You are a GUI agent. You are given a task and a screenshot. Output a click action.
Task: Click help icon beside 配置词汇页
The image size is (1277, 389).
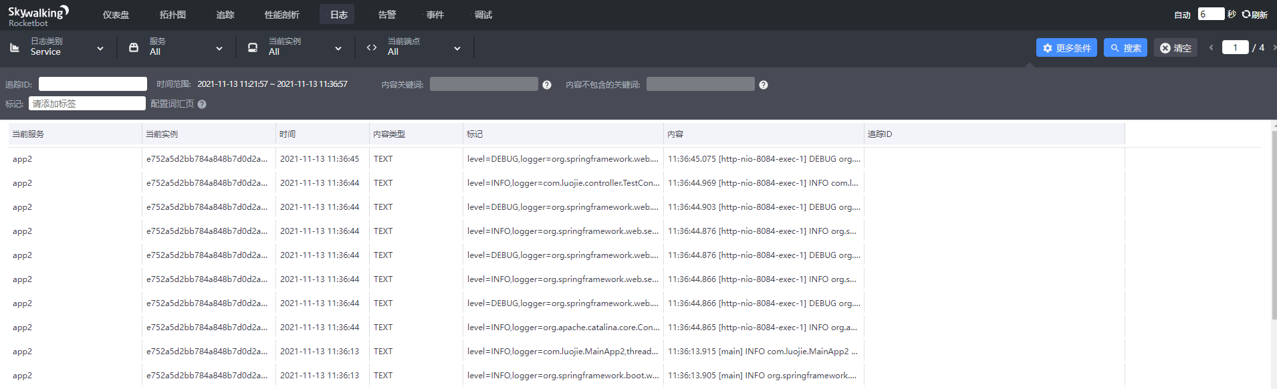point(202,104)
